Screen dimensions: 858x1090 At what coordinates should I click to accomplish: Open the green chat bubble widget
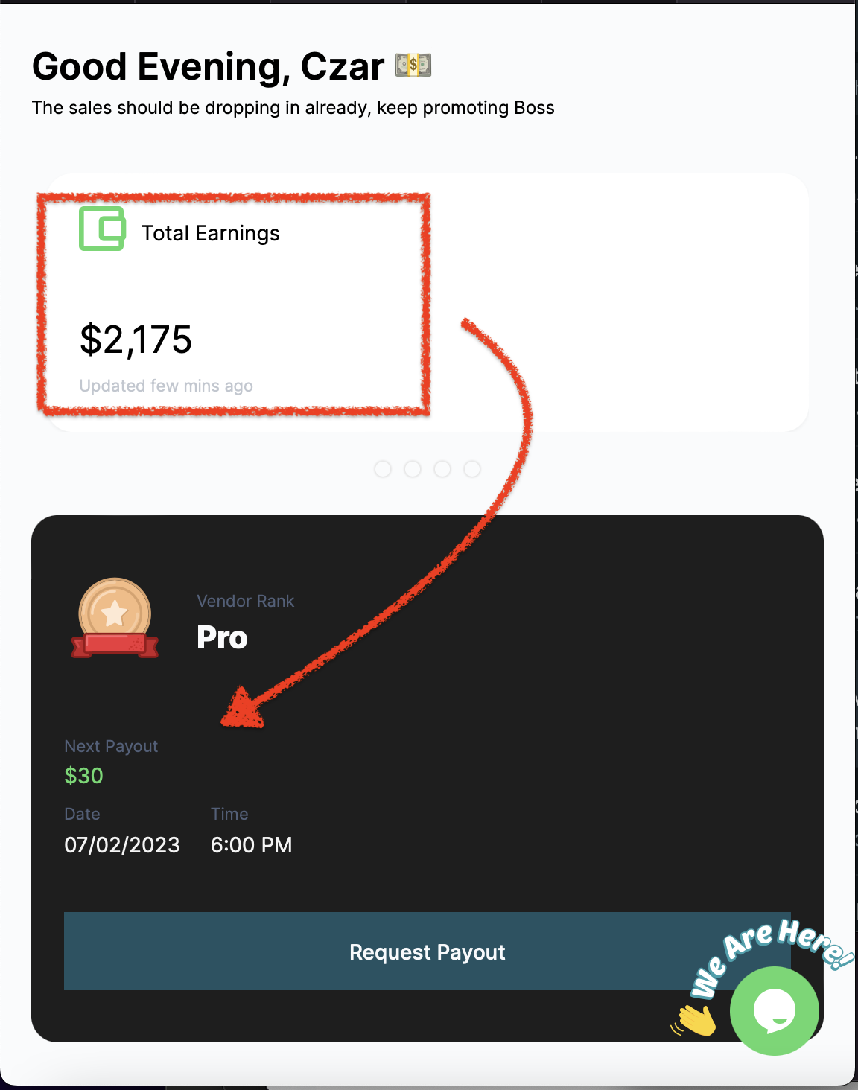click(x=775, y=1010)
